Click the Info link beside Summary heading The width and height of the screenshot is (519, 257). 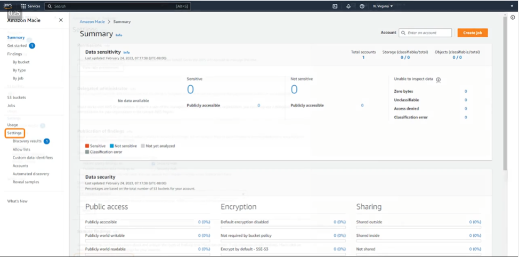point(119,35)
